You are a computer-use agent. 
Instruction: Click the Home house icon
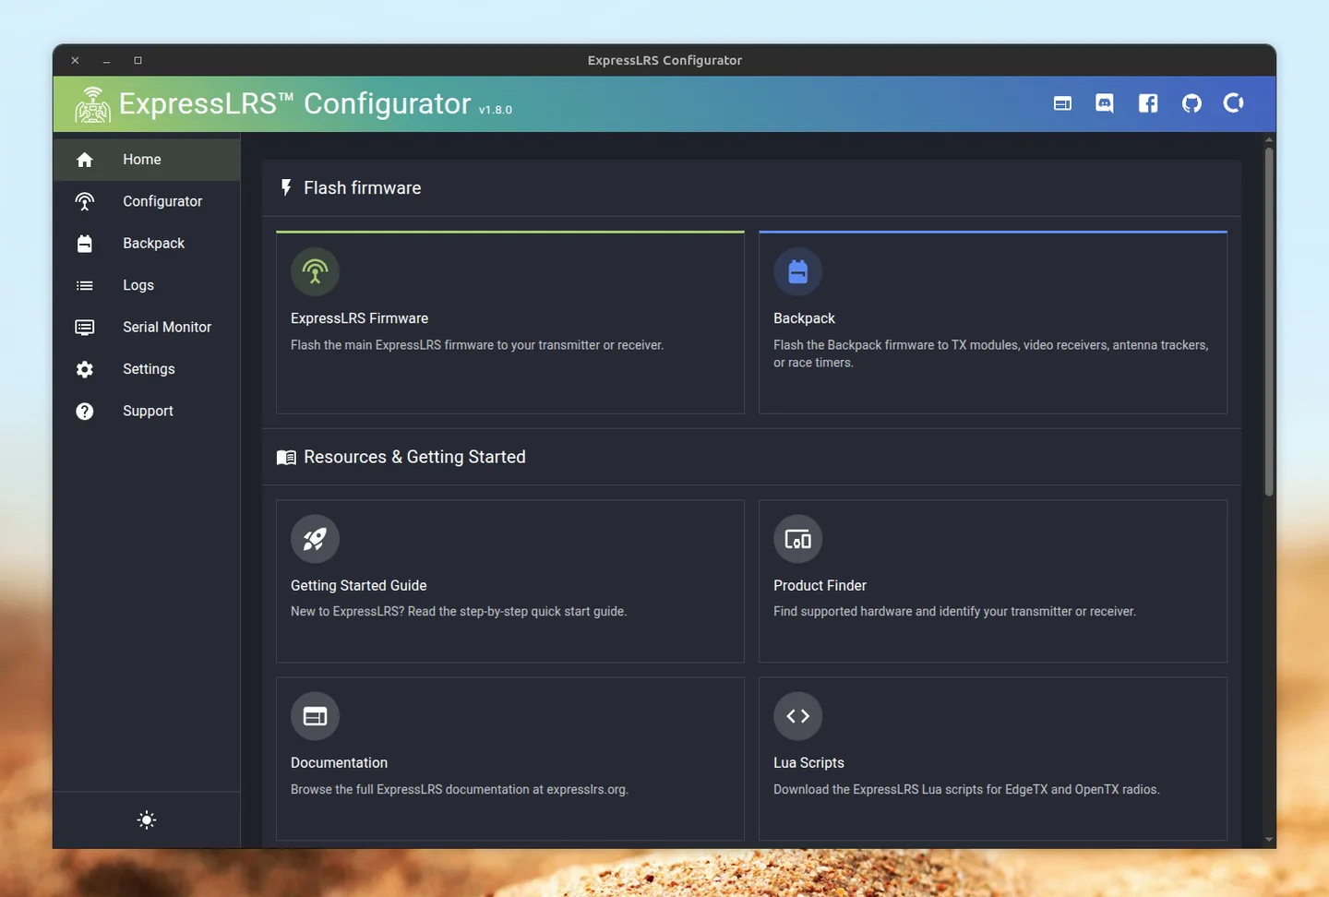(85, 160)
